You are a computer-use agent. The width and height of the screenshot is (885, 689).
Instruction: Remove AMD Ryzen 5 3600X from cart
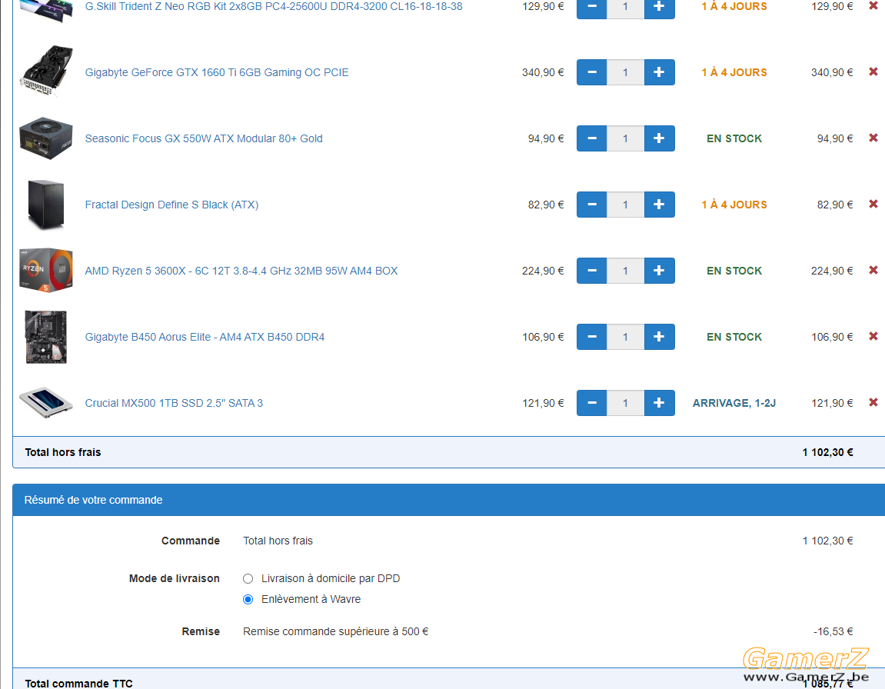tap(873, 270)
